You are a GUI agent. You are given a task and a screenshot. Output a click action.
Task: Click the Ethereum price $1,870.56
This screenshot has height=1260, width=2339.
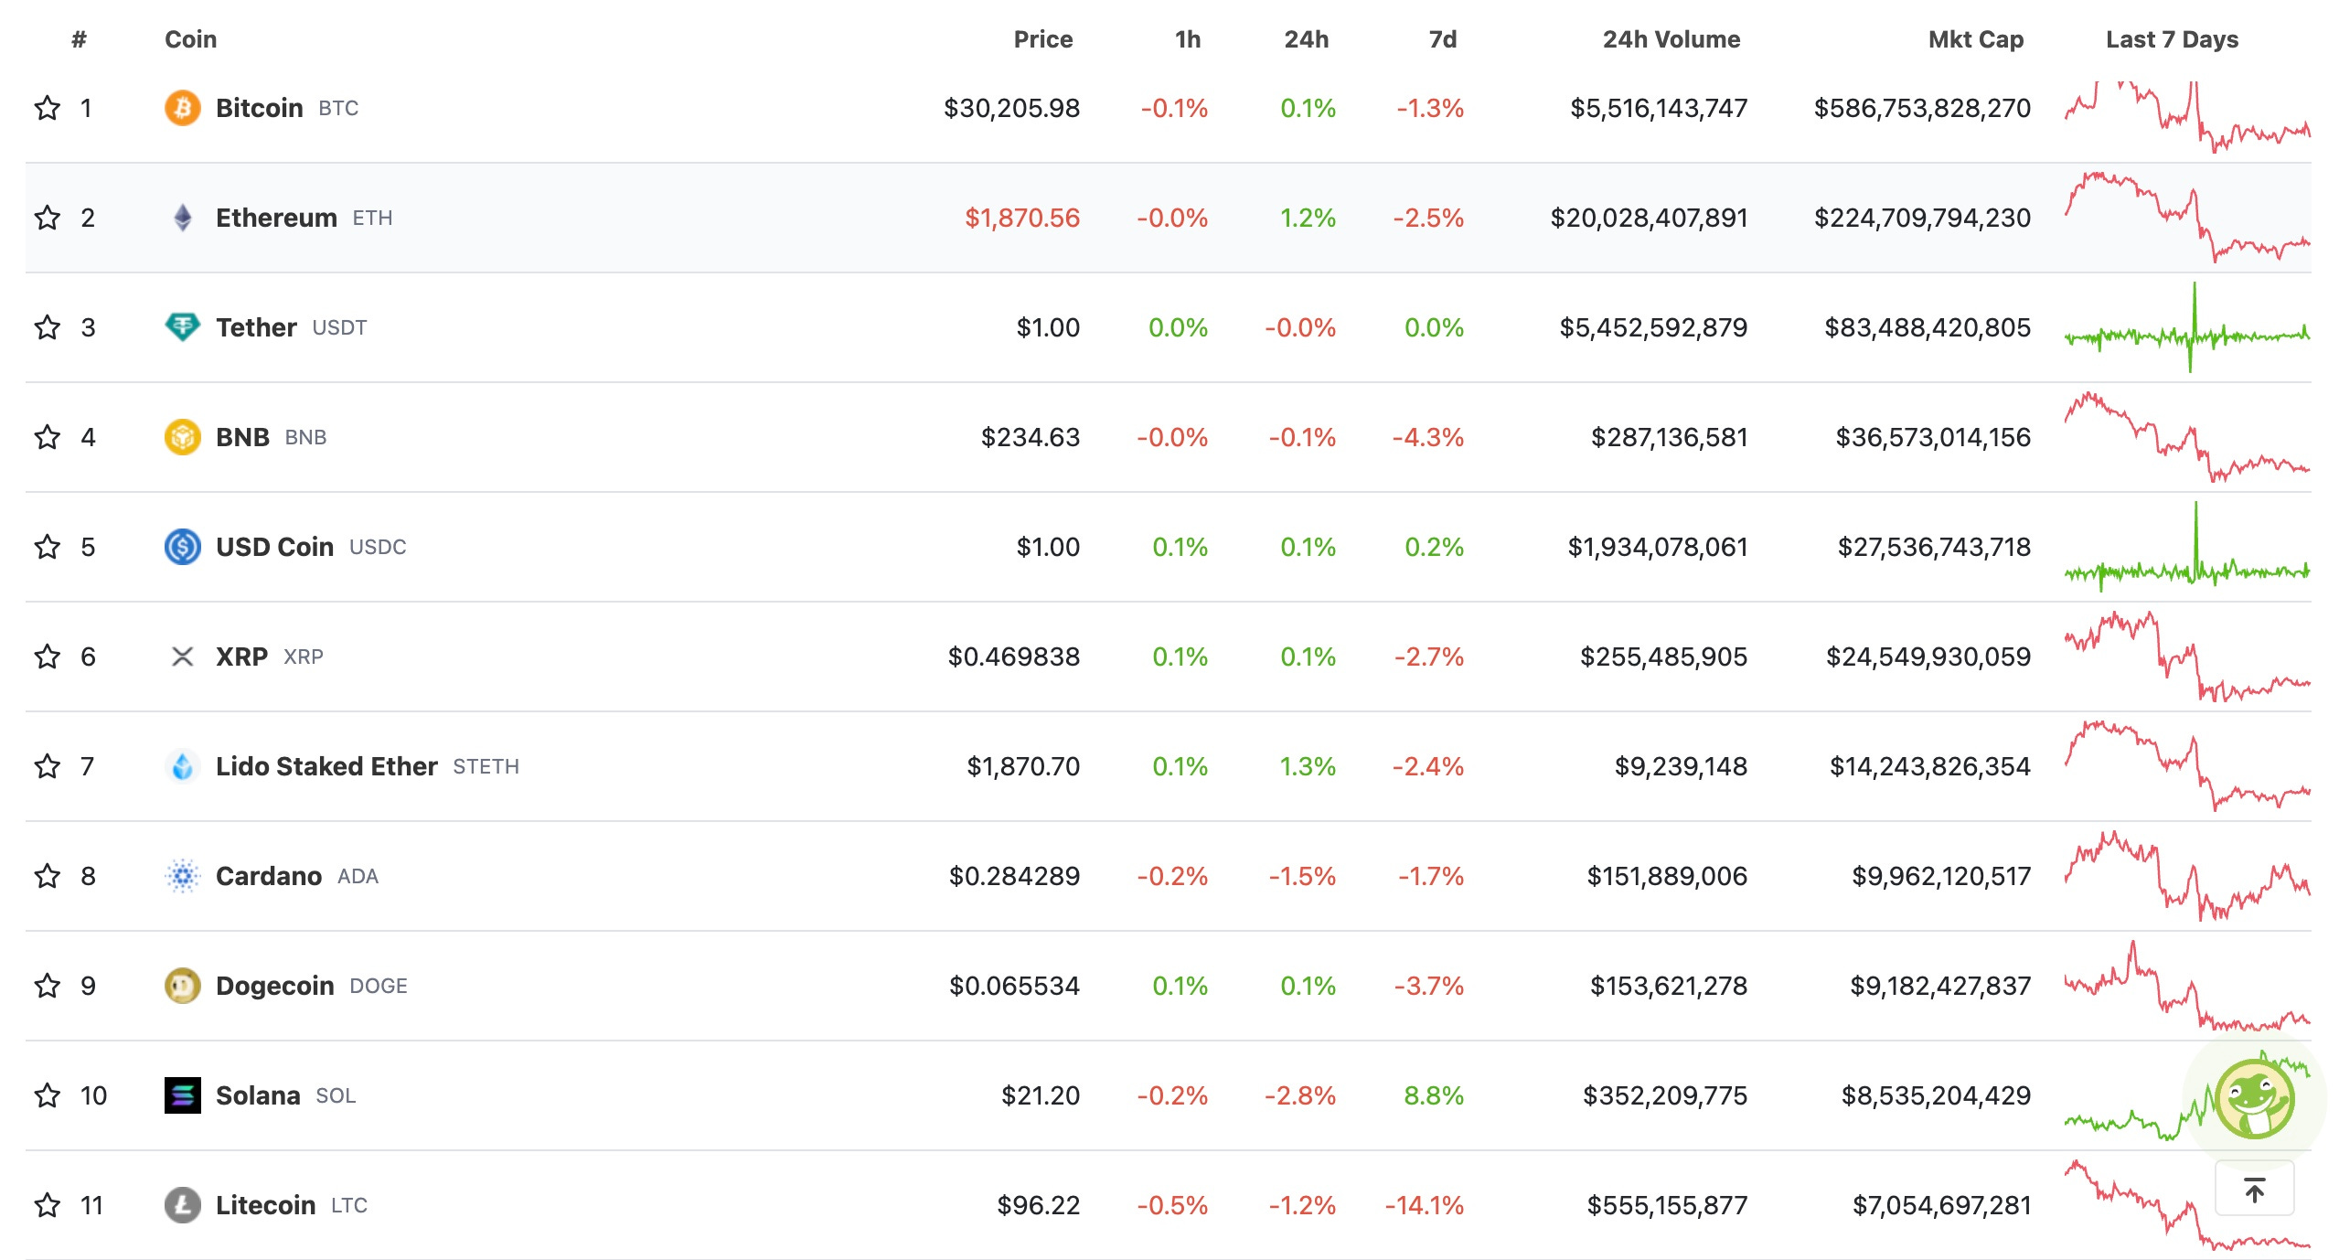click(1022, 218)
